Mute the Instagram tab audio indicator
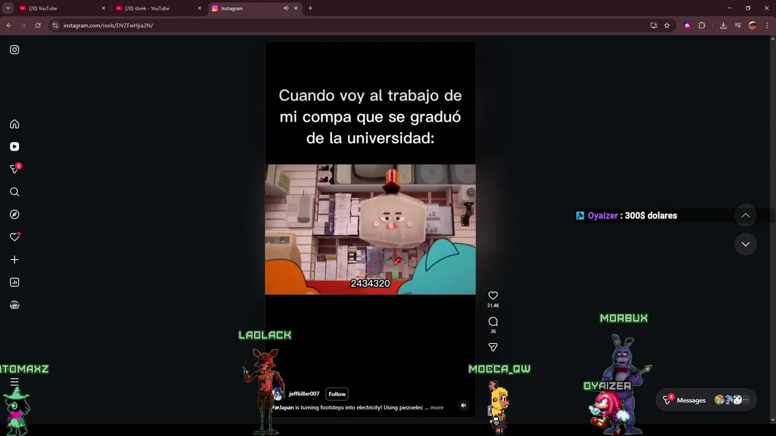The image size is (776, 436). pyautogui.click(x=286, y=8)
